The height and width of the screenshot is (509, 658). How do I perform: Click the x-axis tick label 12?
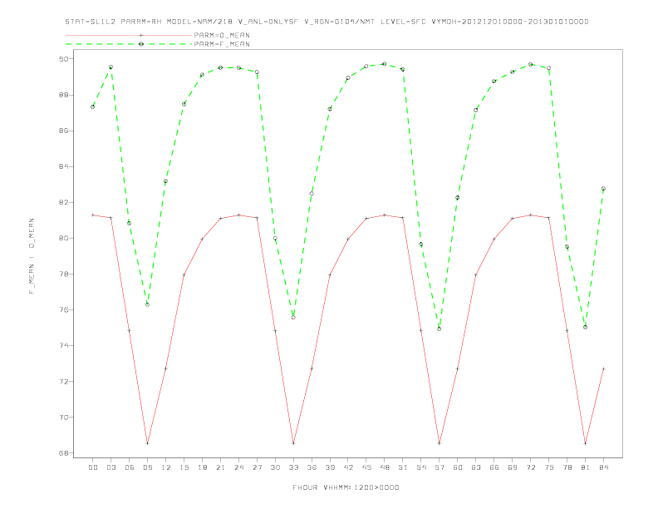coord(166,467)
